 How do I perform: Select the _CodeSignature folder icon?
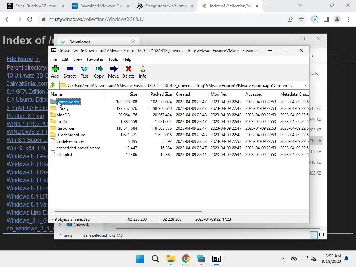(x=53, y=135)
